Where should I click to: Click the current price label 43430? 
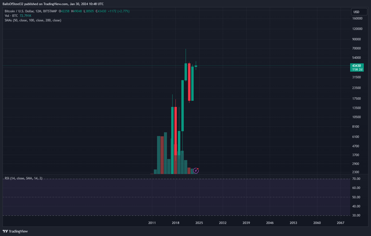(357, 66)
